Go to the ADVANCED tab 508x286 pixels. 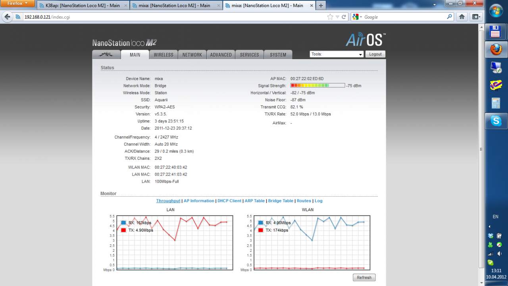pyautogui.click(x=221, y=54)
